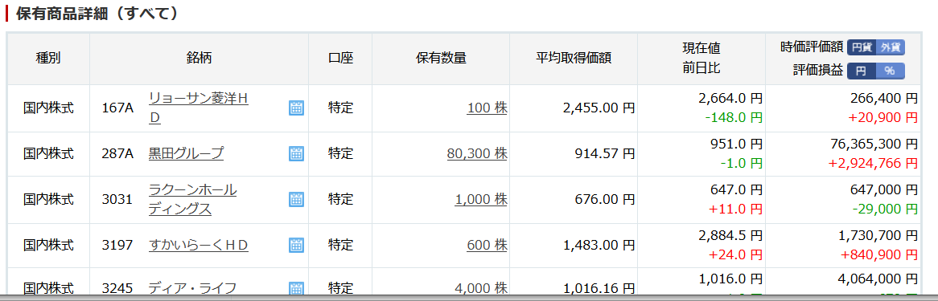
Task: Select daily change +11.0 円
Action: 736,209
